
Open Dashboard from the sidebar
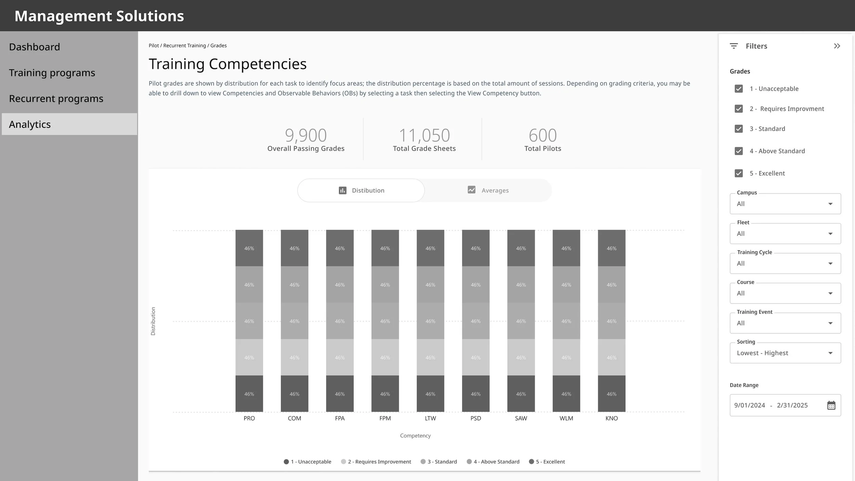click(35, 47)
